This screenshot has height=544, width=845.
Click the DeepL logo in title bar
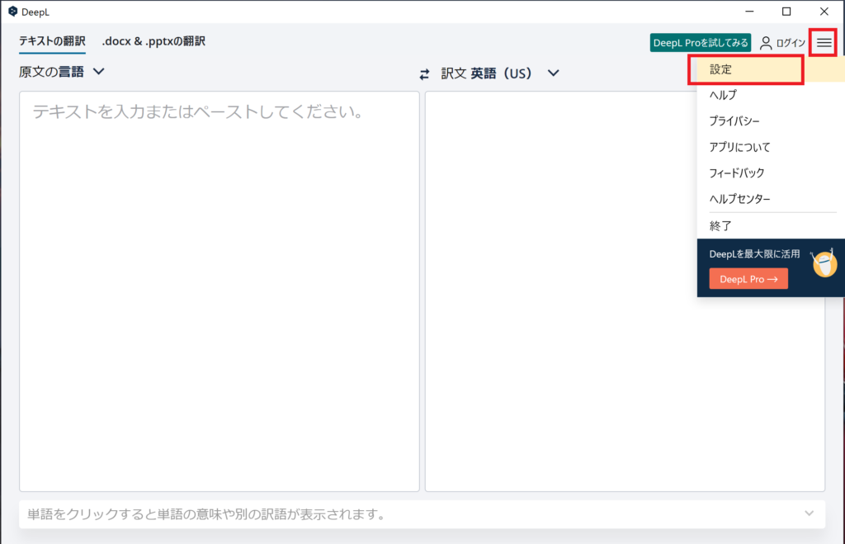pos(12,12)
